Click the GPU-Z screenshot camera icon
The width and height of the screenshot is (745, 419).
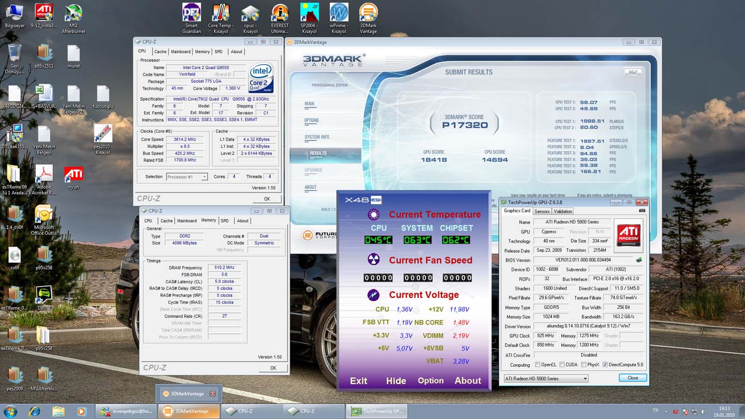coord(642,211)
